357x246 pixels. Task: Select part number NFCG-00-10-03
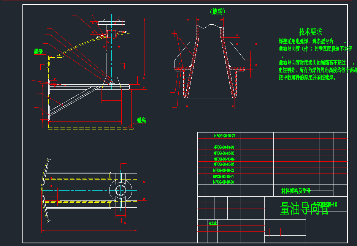[224, 164]
